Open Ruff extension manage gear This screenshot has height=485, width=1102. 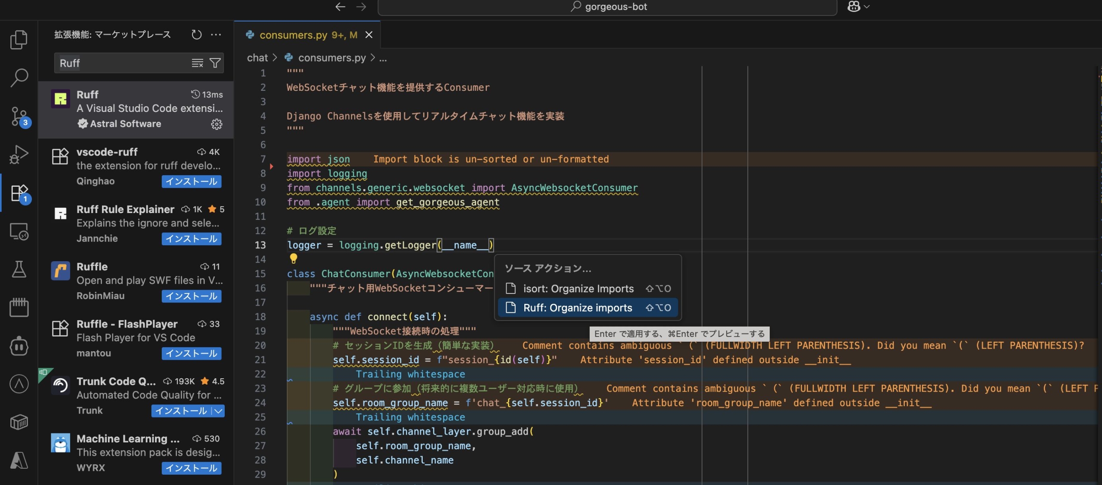217,124
